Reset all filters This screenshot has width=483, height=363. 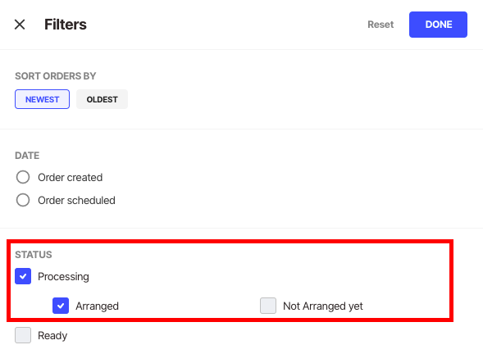point(380,25)
